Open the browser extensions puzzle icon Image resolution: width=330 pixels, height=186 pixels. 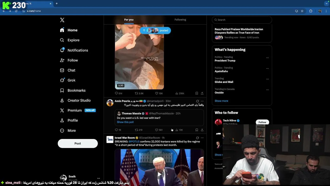pos(311,11)
